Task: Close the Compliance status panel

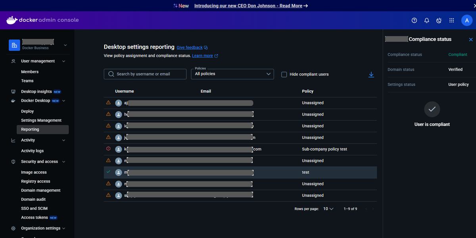Action: tap(471, 39)
